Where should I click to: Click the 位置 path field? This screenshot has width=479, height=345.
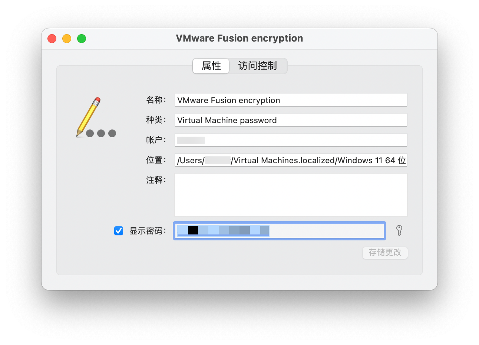click(x=291, y=160)
